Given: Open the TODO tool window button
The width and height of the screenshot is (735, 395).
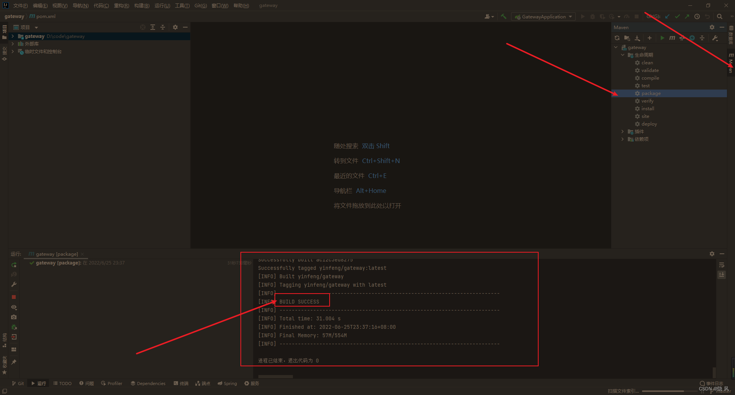Looking at the screenshot, I should (62, 384).
